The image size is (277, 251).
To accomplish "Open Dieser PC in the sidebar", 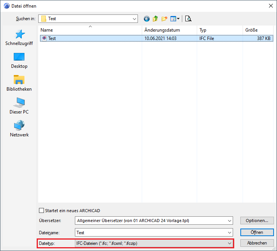I will [x=19, y=106].
